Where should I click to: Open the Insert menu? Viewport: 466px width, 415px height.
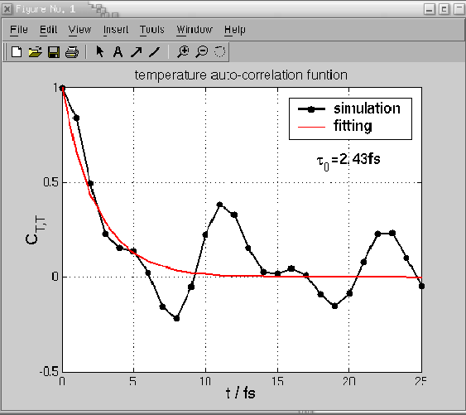116,30
